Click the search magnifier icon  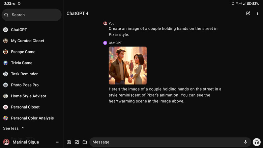pos(6,15)
